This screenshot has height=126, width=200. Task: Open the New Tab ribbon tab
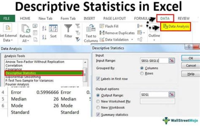pos(45,19)
